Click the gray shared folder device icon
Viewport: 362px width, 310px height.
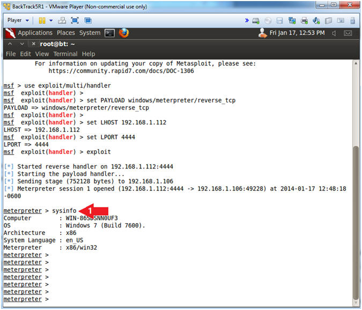tap(329, 21)
